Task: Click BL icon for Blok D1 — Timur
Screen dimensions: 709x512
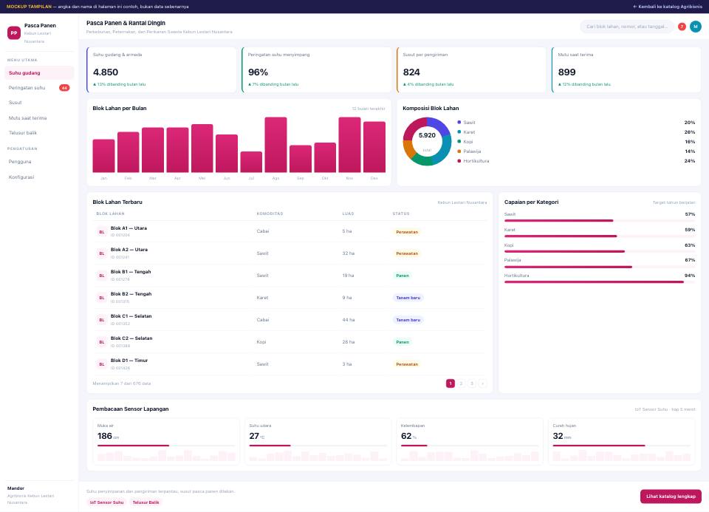Action: point(102,364)
